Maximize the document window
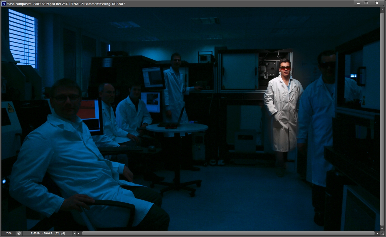The image size is (386, 237). coord(366,3)
